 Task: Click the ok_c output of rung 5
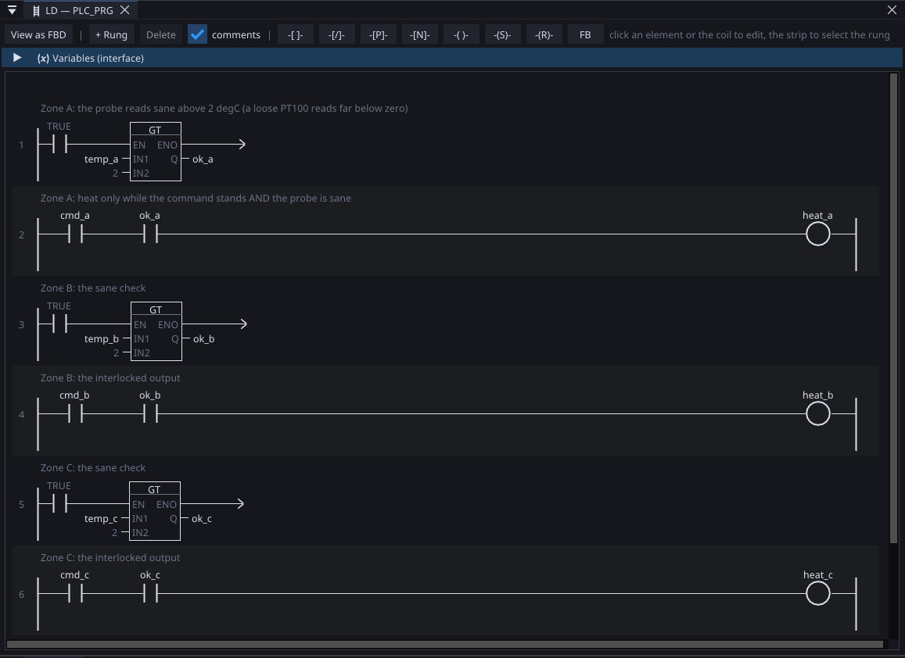[202, 519]
